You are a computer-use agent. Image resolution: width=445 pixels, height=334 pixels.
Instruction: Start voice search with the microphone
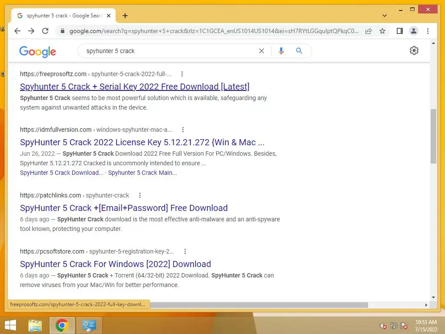click(x=281, y=51)
